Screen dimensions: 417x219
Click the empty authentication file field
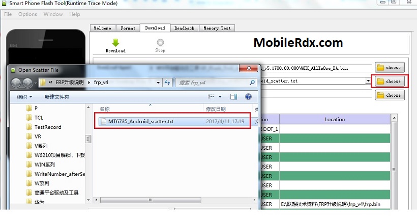(316, 94)
